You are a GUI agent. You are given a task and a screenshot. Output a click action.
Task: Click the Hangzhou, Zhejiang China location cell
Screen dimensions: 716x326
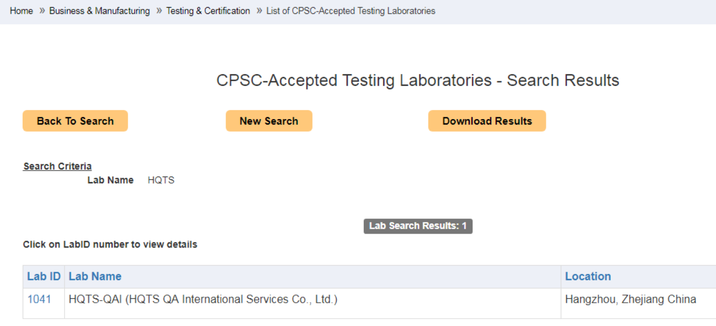631,299
